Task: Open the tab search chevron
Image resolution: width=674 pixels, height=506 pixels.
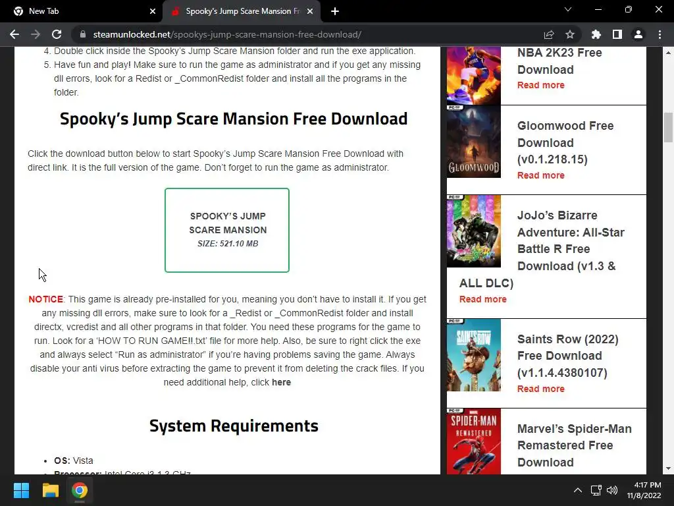Action: 568,9
